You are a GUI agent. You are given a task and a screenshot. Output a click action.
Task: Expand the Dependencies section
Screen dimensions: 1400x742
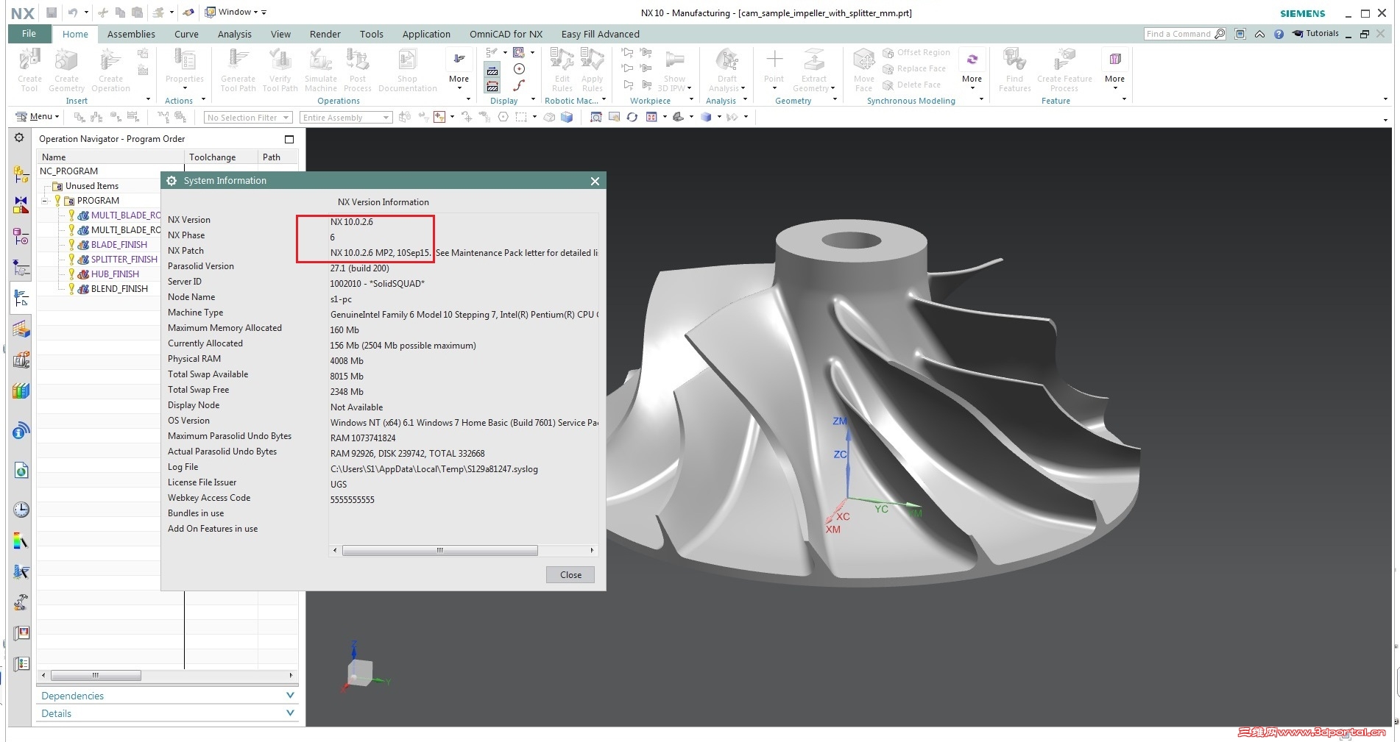coord(168,696)
